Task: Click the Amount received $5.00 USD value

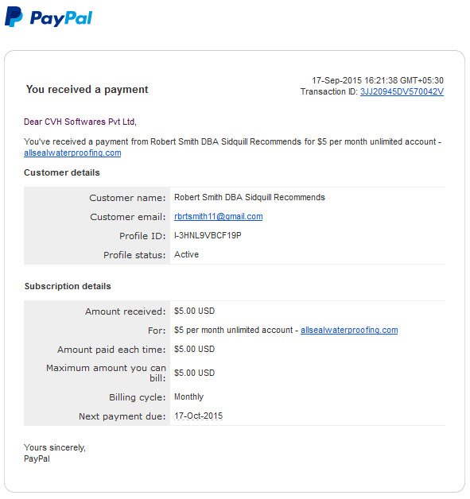Action: [x=195, y=311]
